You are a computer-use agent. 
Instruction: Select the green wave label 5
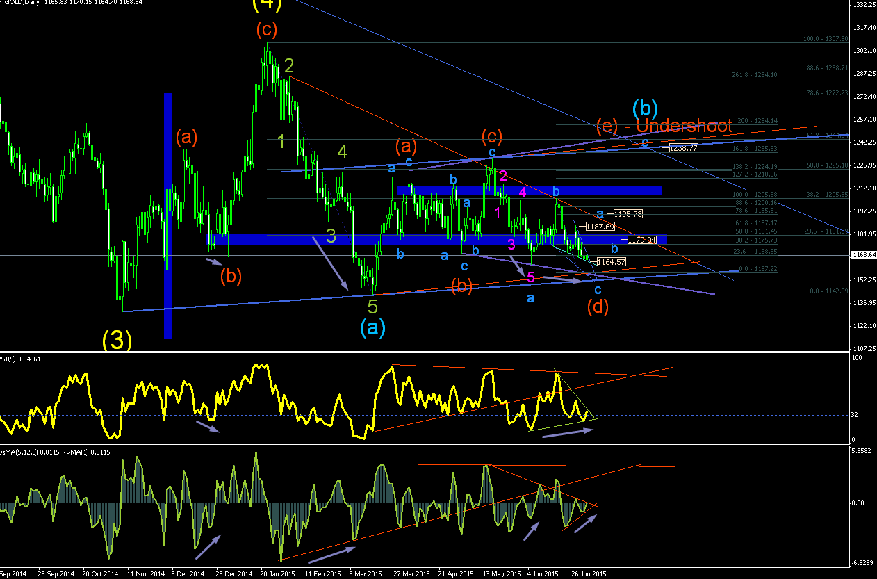pyautogui.click(x=372, y=305)
